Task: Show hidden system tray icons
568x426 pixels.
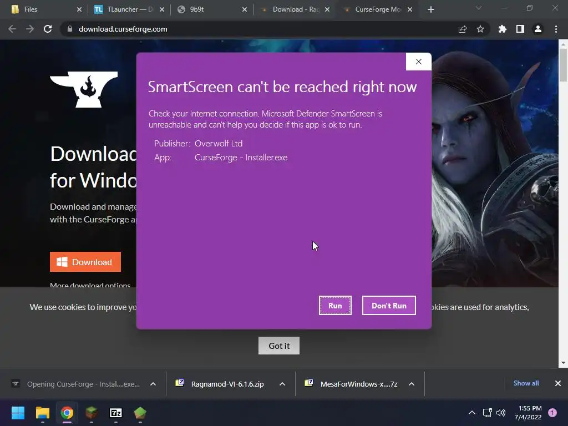Action: (x=471, y=413)
